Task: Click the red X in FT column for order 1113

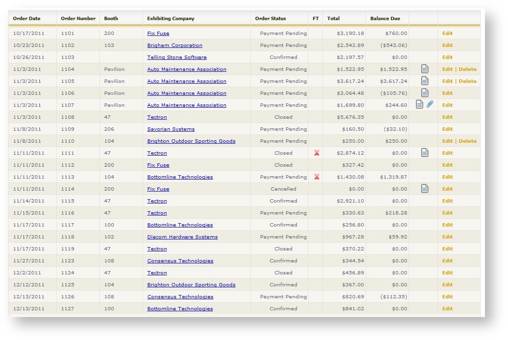Action: 316,176
